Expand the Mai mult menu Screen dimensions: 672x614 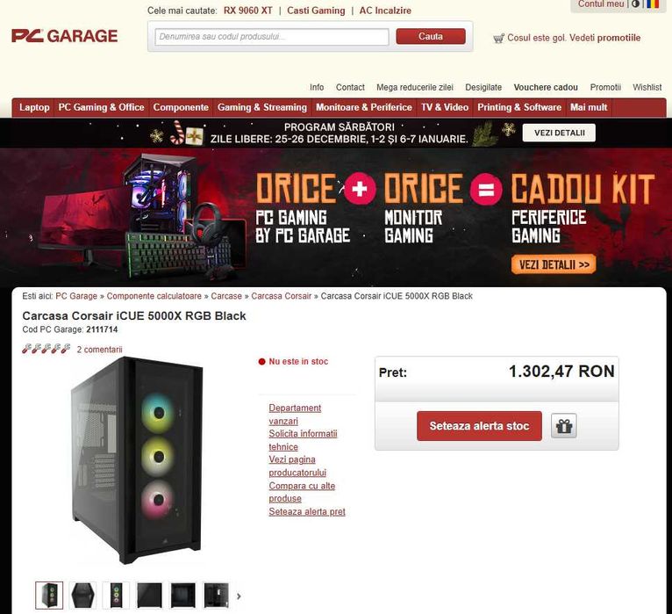point(589,107)
